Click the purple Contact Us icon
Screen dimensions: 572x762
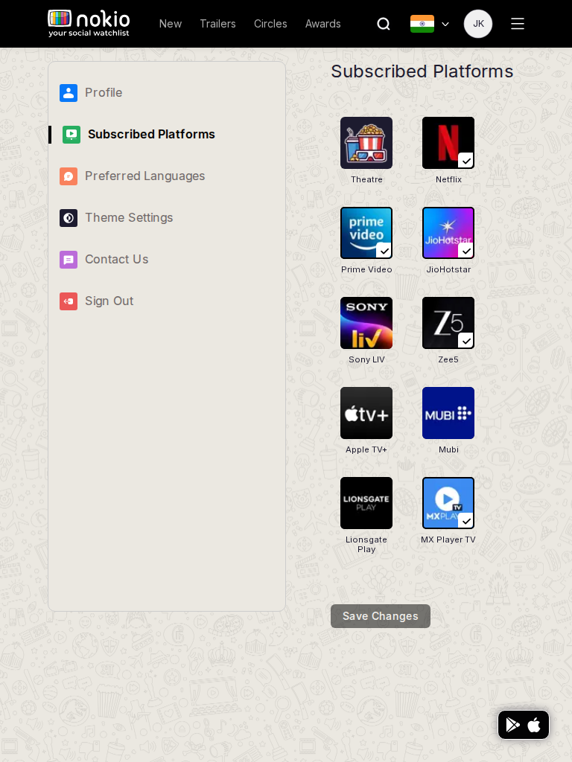pos(69,260)
